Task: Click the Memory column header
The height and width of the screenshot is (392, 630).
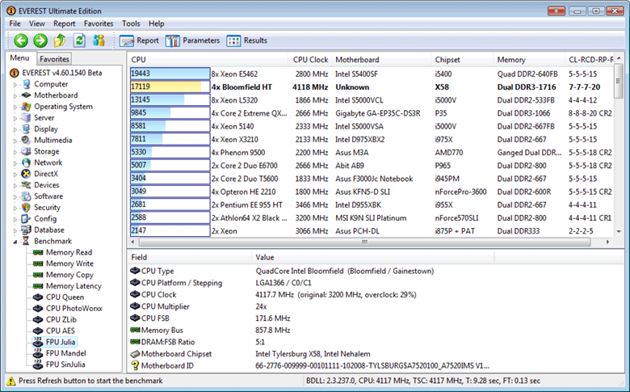Action: click(529, 60)
